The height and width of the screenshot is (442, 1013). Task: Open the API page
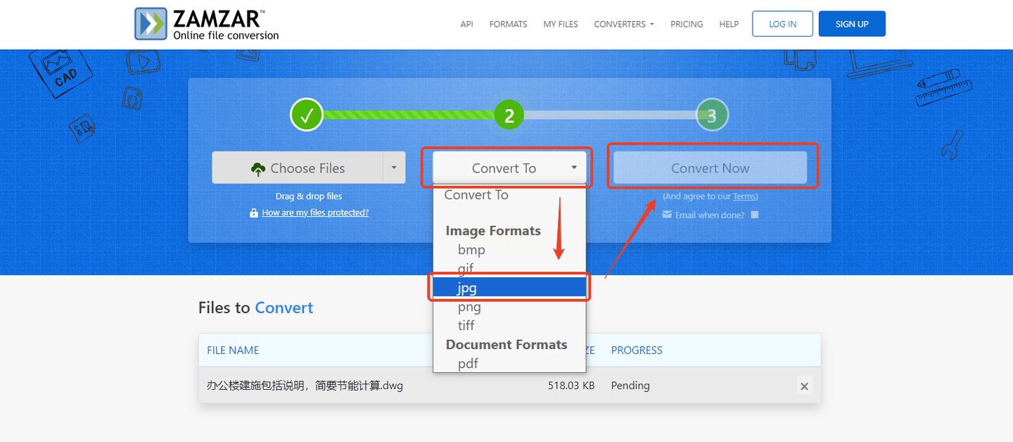click(x=466, y=24)
